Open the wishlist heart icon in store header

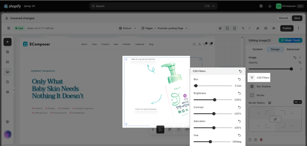[x=205, y=44]
